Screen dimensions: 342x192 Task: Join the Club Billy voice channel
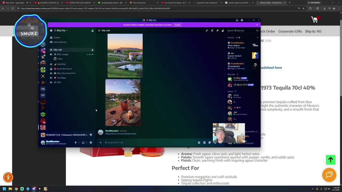click(61, 64)
